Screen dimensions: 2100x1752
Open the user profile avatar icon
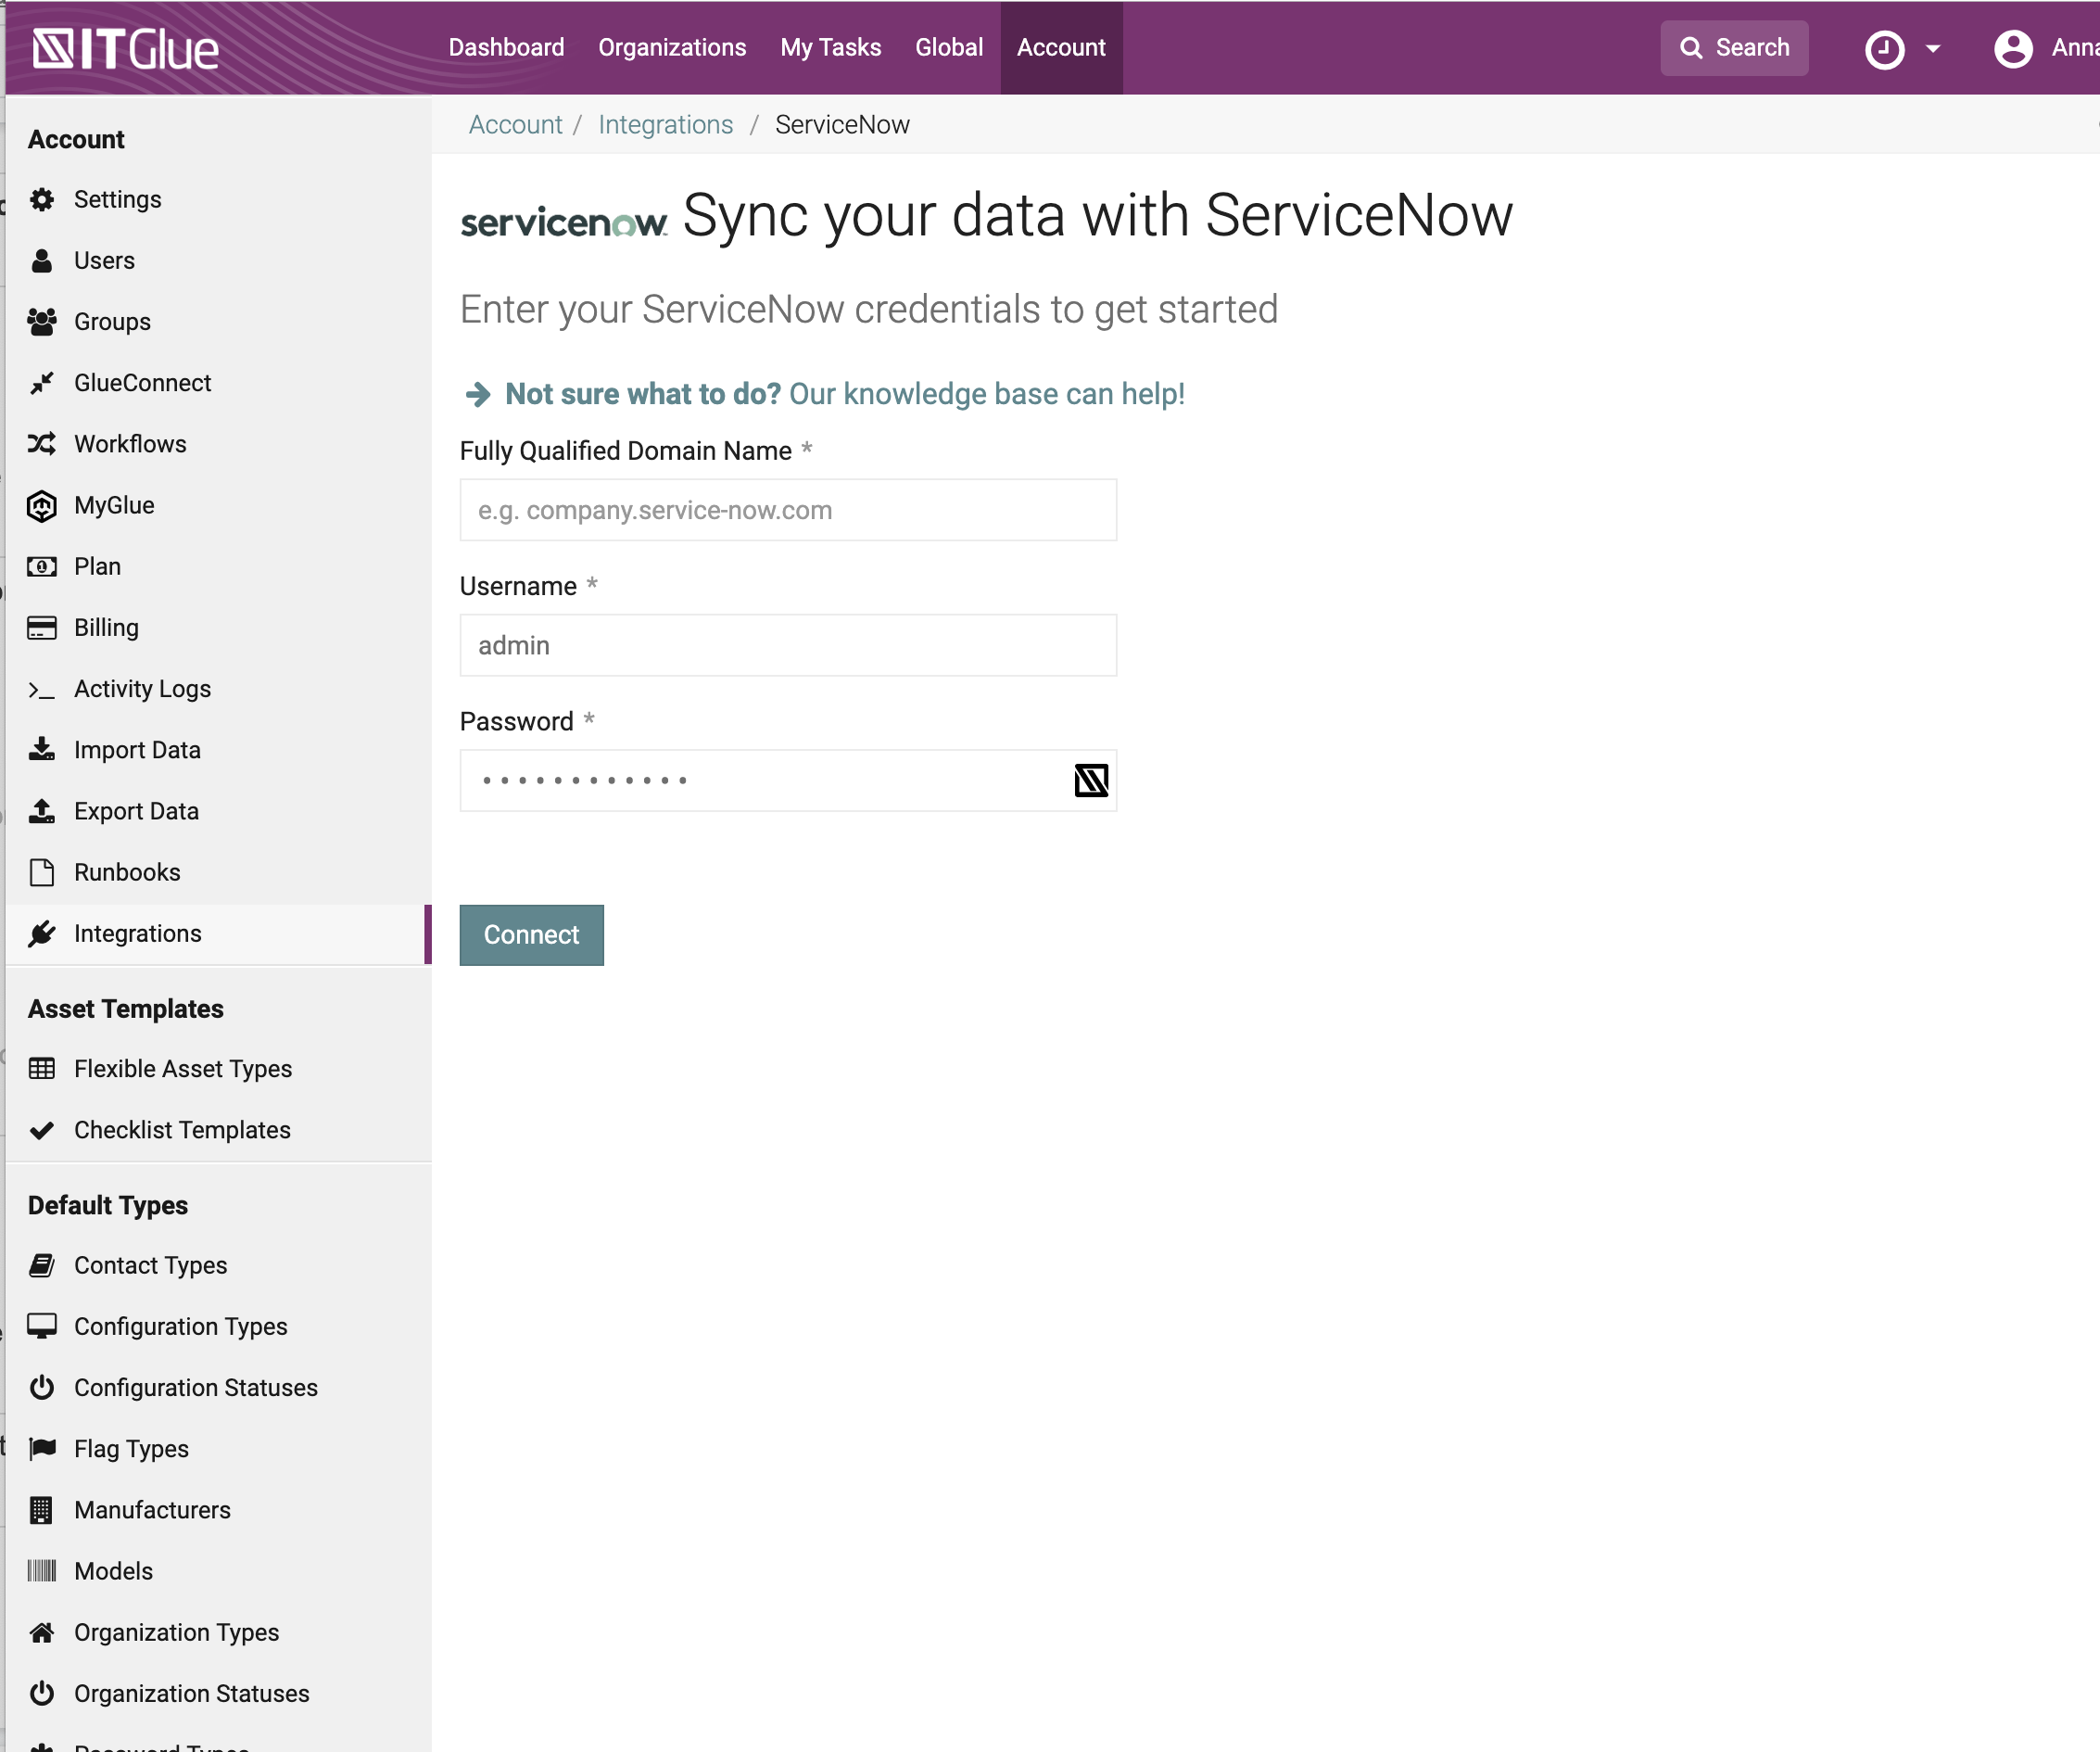pyautogui.click(x=2012, y=48)
